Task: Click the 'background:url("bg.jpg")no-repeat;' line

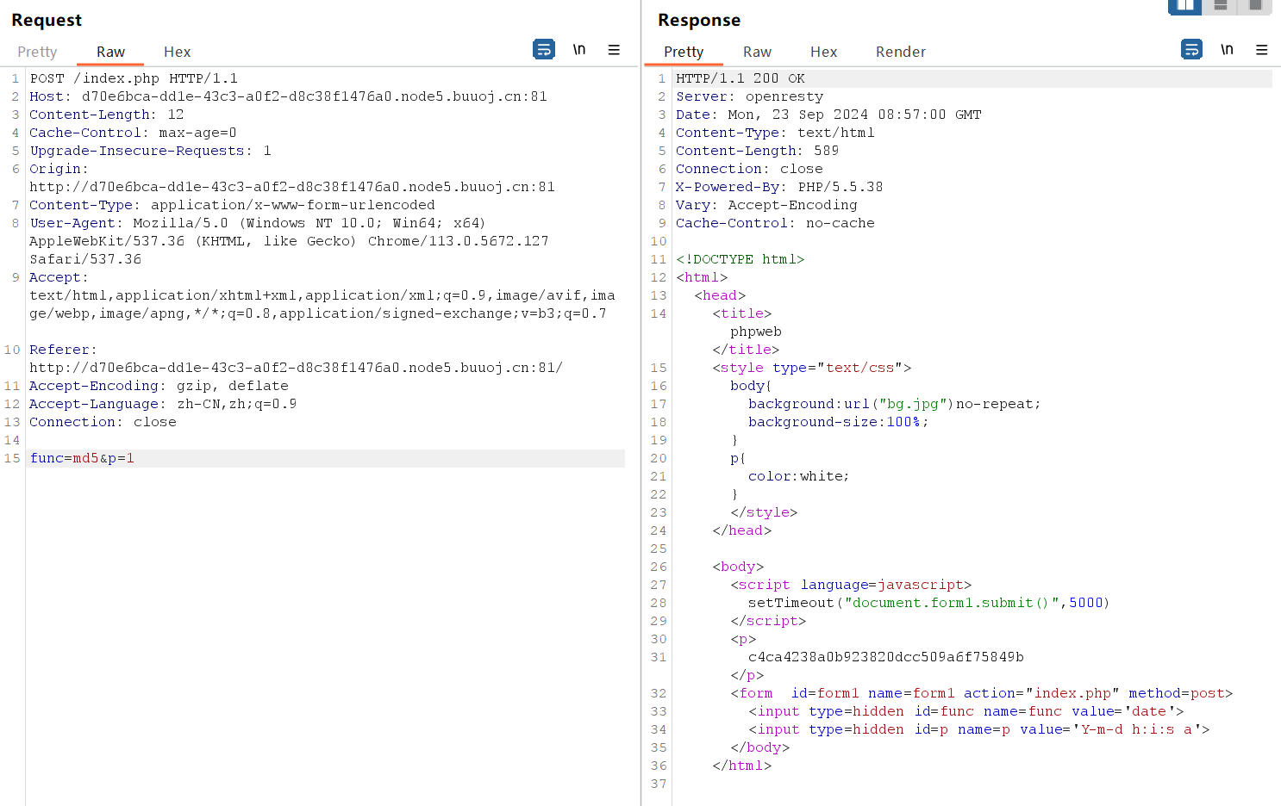Action: tap(895, 404)
